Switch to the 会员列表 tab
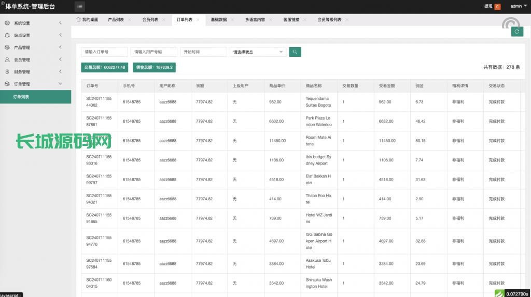The image size is (531, 297). coord(150,20)
